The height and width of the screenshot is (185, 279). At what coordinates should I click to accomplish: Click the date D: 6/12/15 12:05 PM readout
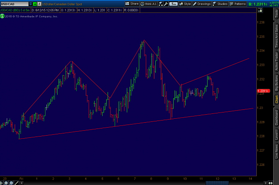[45, 10]
